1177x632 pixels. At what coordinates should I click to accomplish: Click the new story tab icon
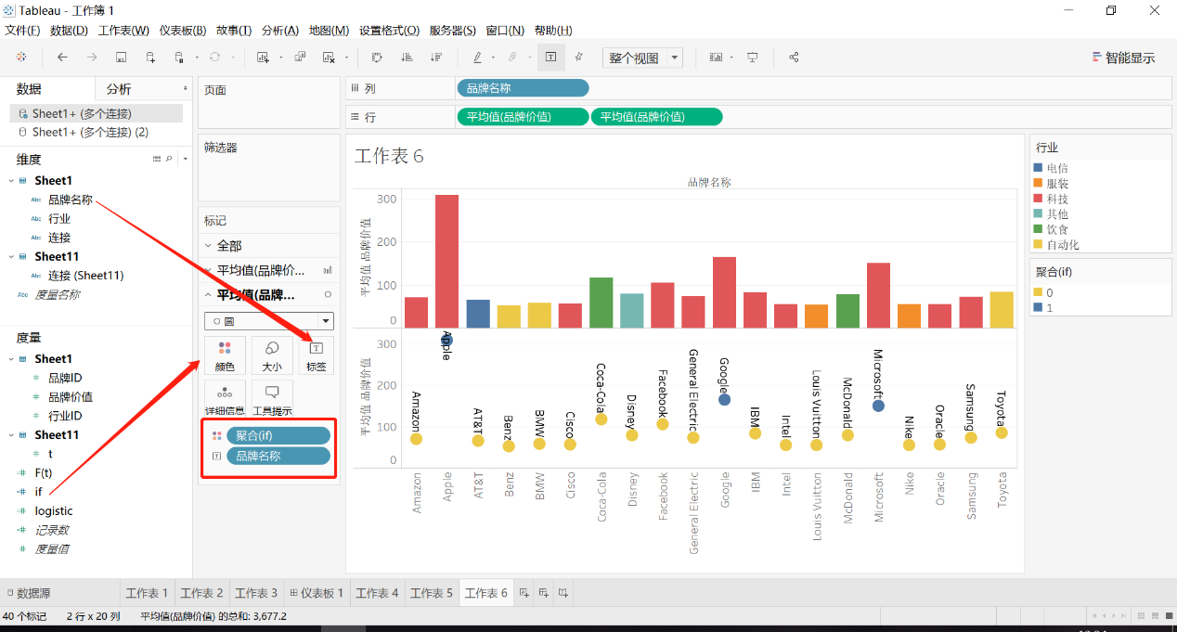[x=563, y=593]
